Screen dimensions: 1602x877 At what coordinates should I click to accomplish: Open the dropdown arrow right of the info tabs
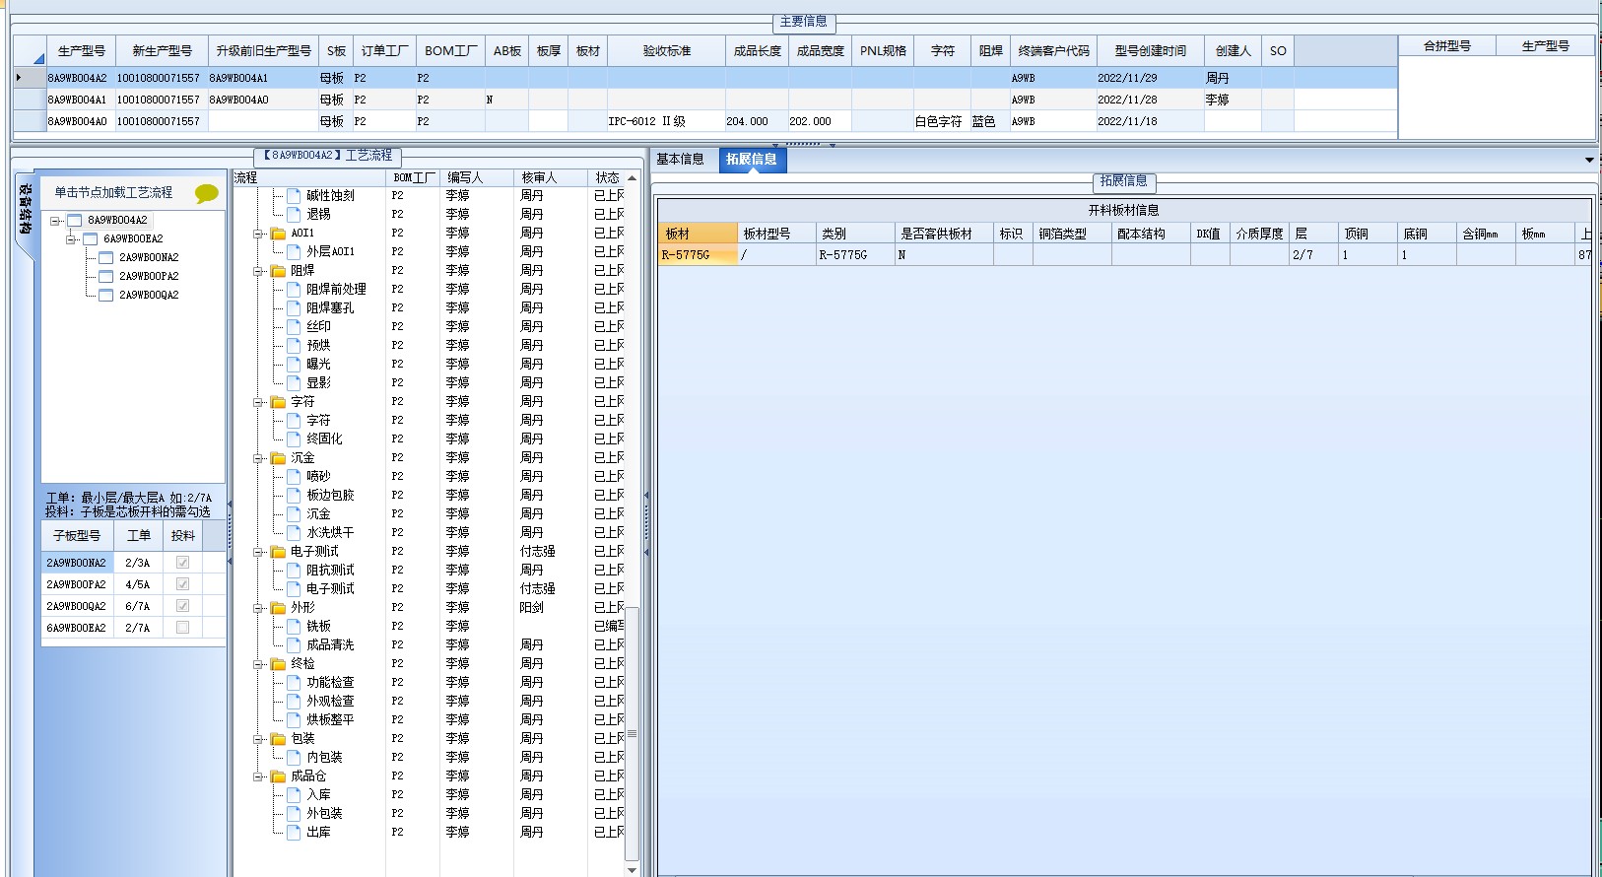pyautogui.click(x=1589, y=160)
